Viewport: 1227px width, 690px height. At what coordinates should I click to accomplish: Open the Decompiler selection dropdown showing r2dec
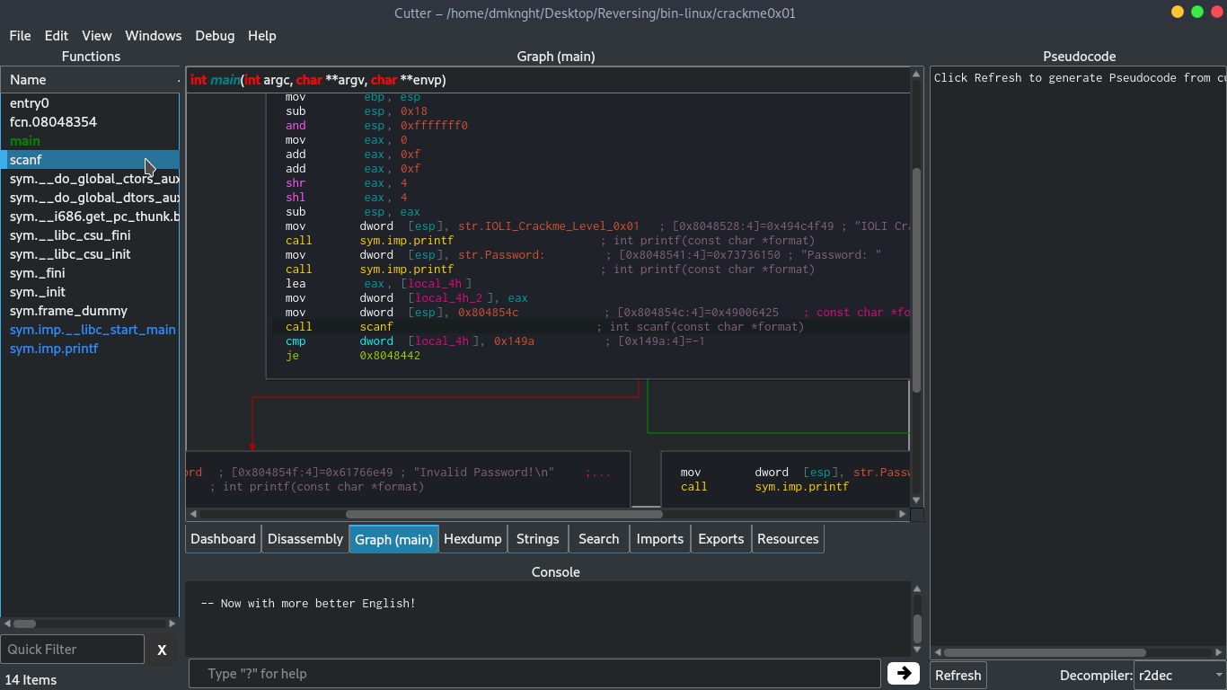tap(1178, 675)
